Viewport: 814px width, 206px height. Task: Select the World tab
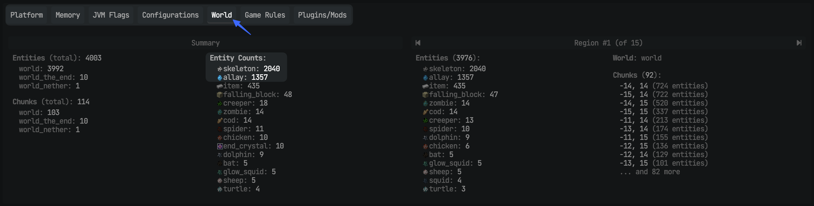pyautogui.click(x=222, y=15)
